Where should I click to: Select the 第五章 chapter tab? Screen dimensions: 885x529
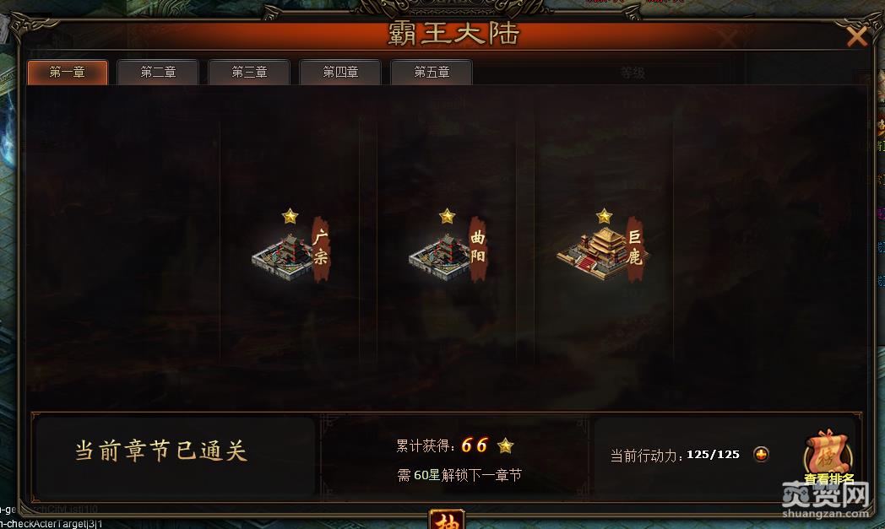click(x=432, y=73)
